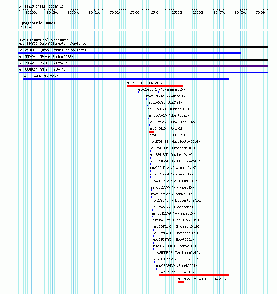This screenshot has height=294, width=277.
Task: Open nsv6259261 Prakrithi2022 variant
Action: click(x=173, y=122)
